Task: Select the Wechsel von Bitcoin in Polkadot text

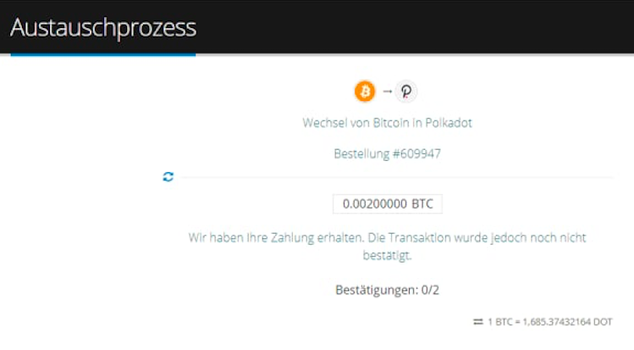Action: 388,123
